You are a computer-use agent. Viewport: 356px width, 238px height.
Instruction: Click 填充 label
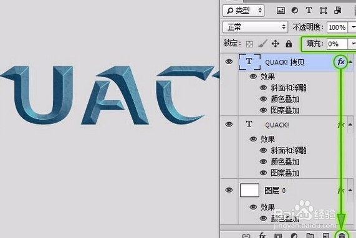pyautogui.click(x=315, y=44)
